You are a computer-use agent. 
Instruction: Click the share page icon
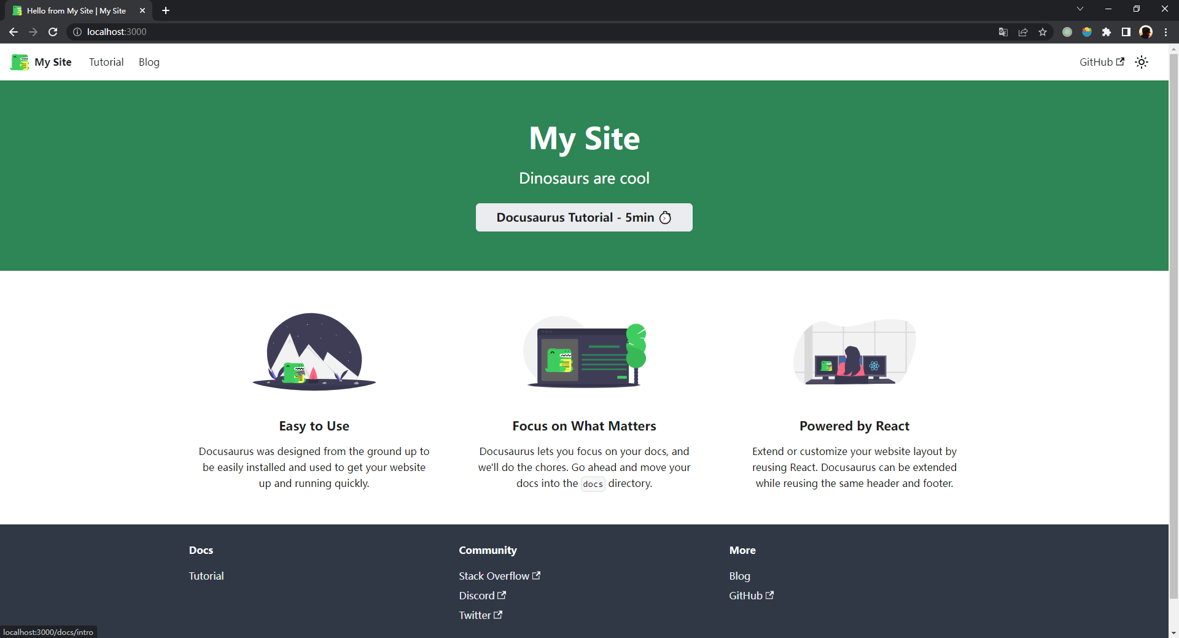[1023, 32]
